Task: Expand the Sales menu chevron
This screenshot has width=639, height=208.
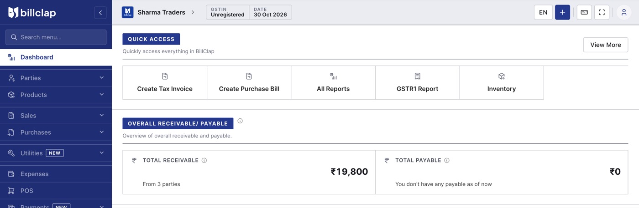Action: [x=101, y=115]
